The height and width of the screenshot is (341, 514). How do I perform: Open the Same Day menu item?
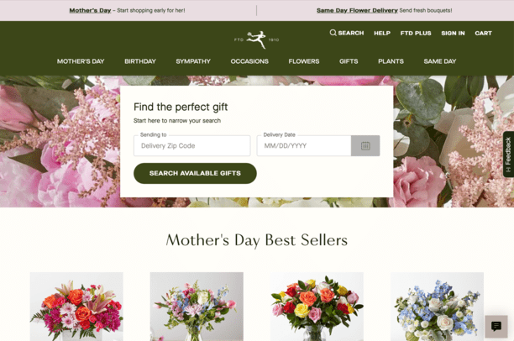coord(440,61)
